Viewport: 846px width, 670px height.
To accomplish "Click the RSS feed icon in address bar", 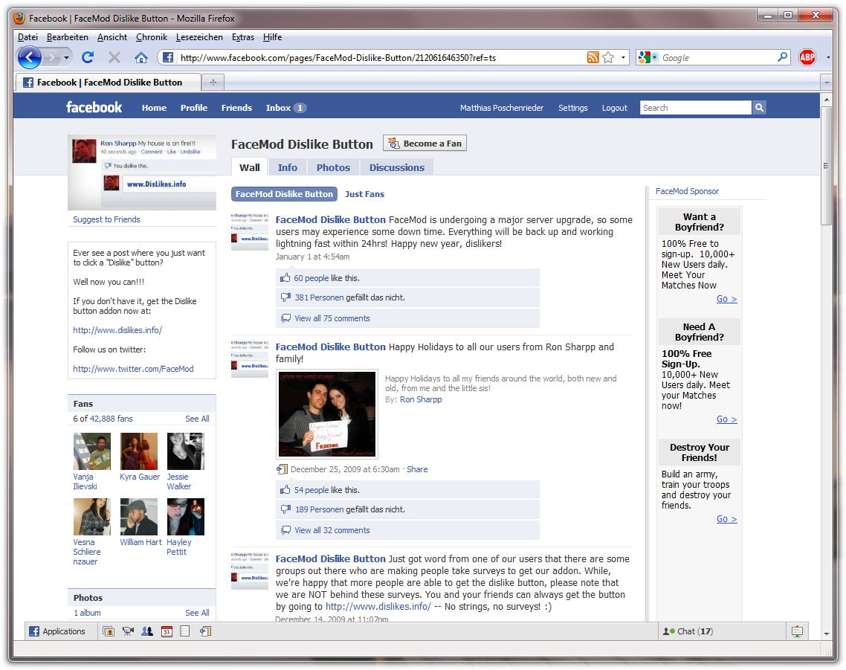I will [x=592, y=57].
